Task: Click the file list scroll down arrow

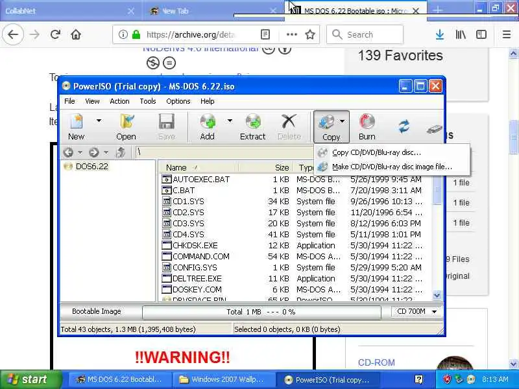Action: click(437, 295)
